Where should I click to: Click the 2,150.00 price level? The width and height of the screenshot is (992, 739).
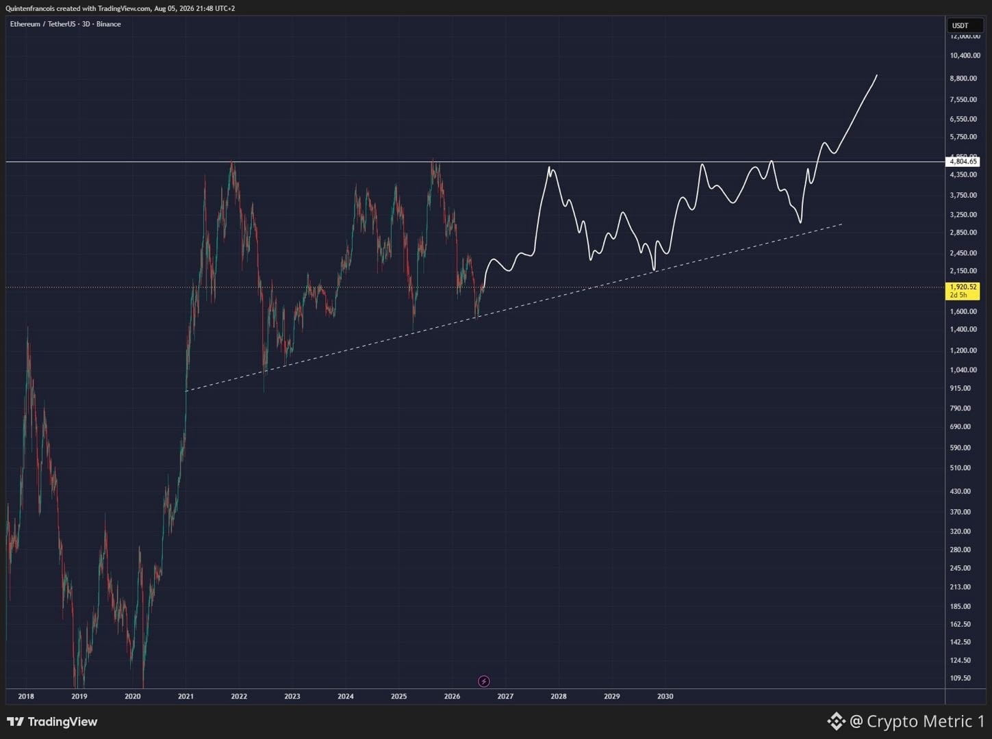pyautogui.click(x=963, y=271)
